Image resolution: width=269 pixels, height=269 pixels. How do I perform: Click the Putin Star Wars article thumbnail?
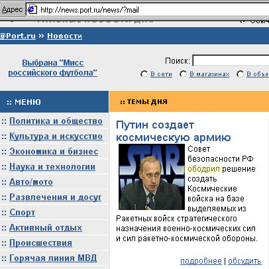pos(152,177)
